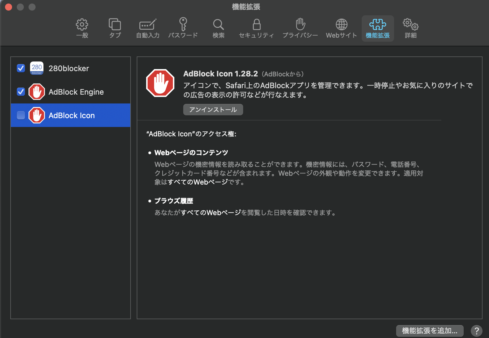This screenshot has width=489, height=338.
Task: Click the AdBlock Icon list stop-hand icon
Action: (x=37, y=115)
